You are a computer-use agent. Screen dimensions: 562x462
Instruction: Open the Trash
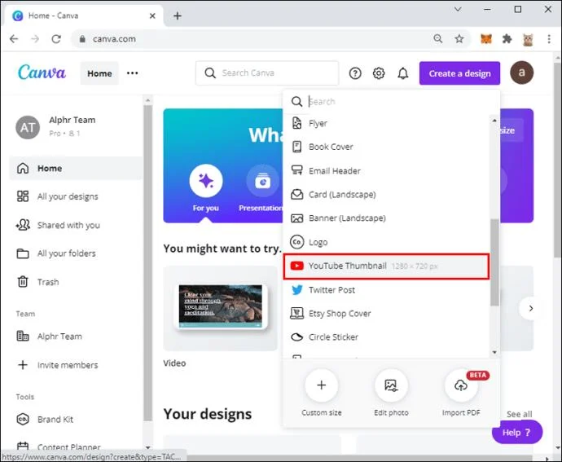(x=76, y=282)
